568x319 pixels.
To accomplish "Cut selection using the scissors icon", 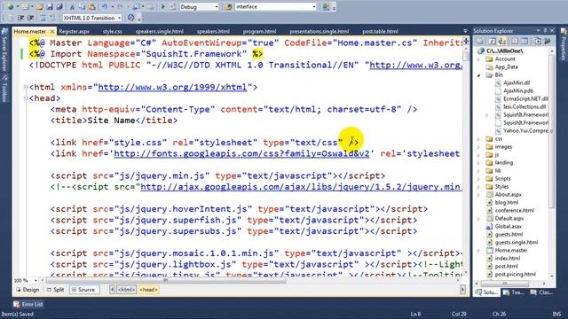I will pyautogui.click(x=72, y=6).
